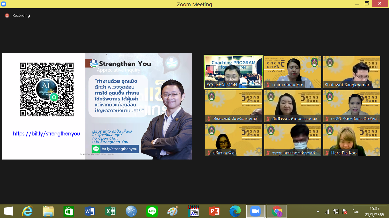
Task: Restore down the Zoom Meeting window
Action: [x=367, y=3]
